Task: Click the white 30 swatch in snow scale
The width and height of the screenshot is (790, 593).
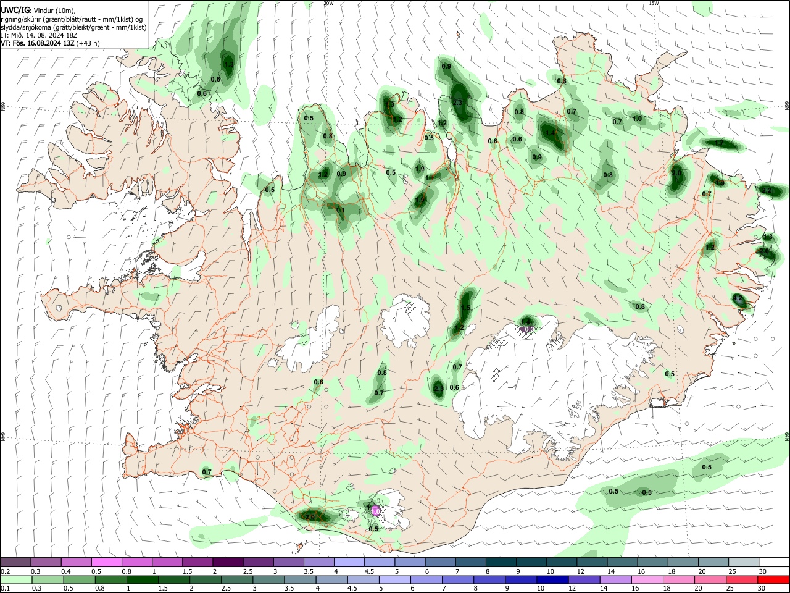Action: pyautogui.click(x=774, y=562)
